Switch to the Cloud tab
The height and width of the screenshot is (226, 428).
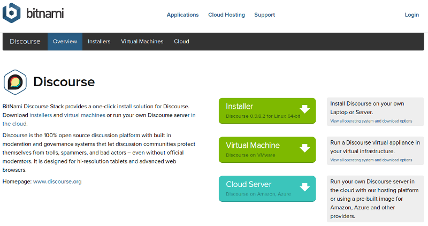point(181,42)
